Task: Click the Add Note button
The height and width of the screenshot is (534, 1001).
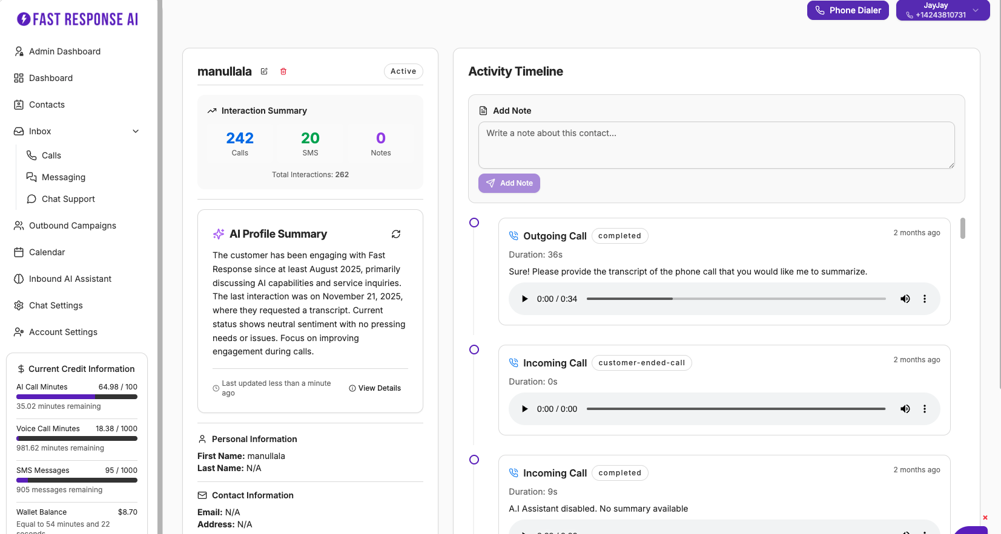Action: point(509,183)
